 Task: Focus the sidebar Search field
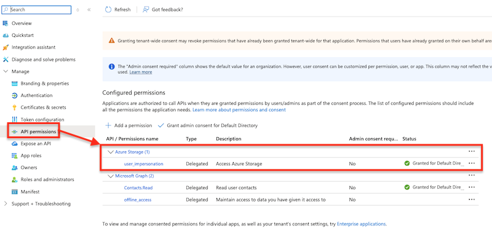[x=36, y=10]
